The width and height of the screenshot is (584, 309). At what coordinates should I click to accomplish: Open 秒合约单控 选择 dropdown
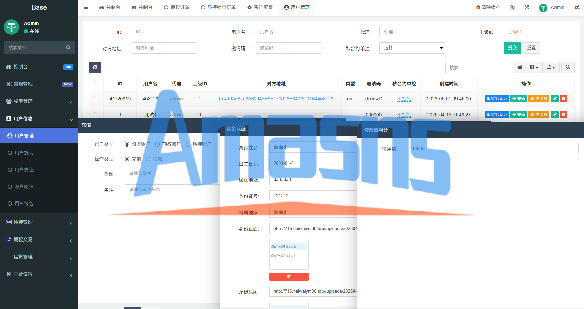click(x=412, y=48)
